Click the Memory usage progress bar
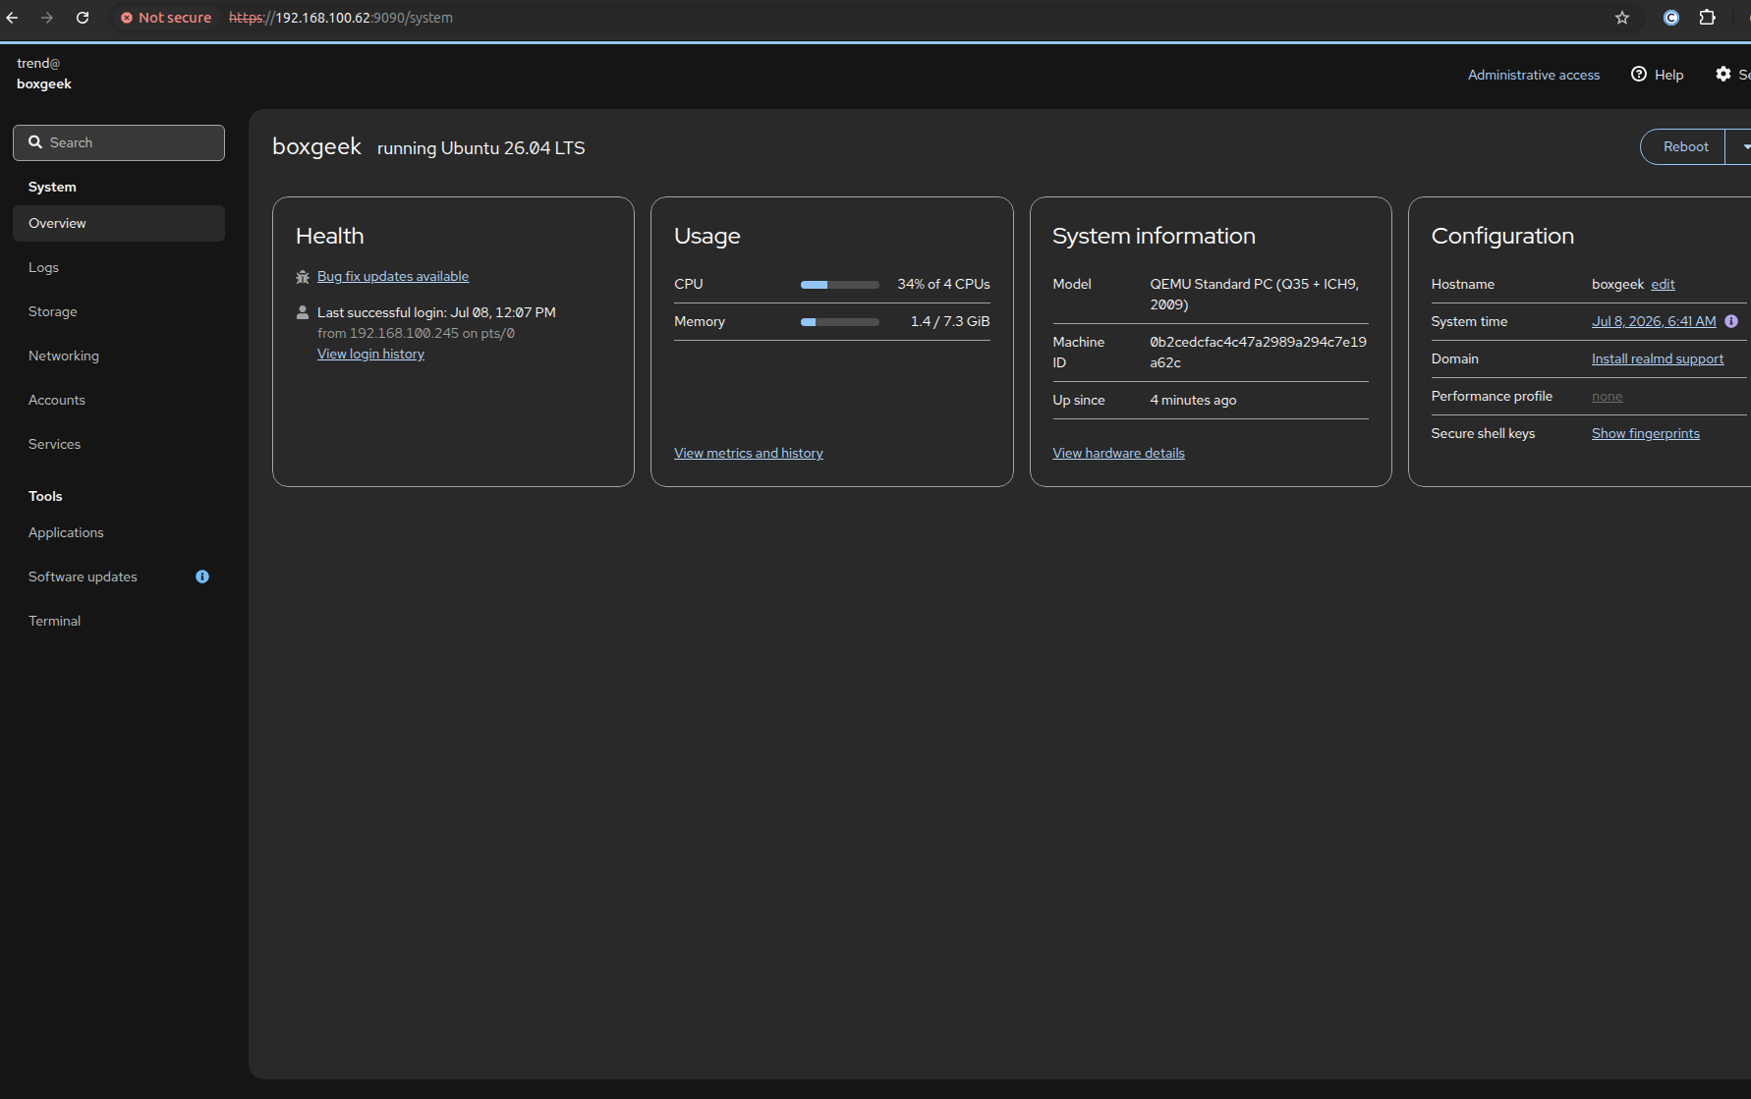The image size is (1751, 1099). coord(840,322)
